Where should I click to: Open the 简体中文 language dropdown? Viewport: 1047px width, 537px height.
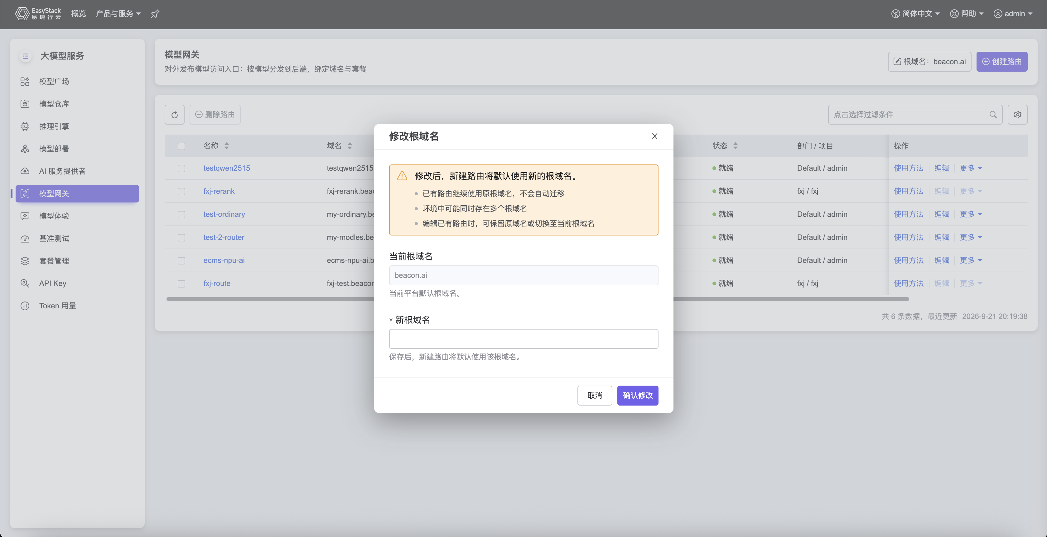click(915, 14)
